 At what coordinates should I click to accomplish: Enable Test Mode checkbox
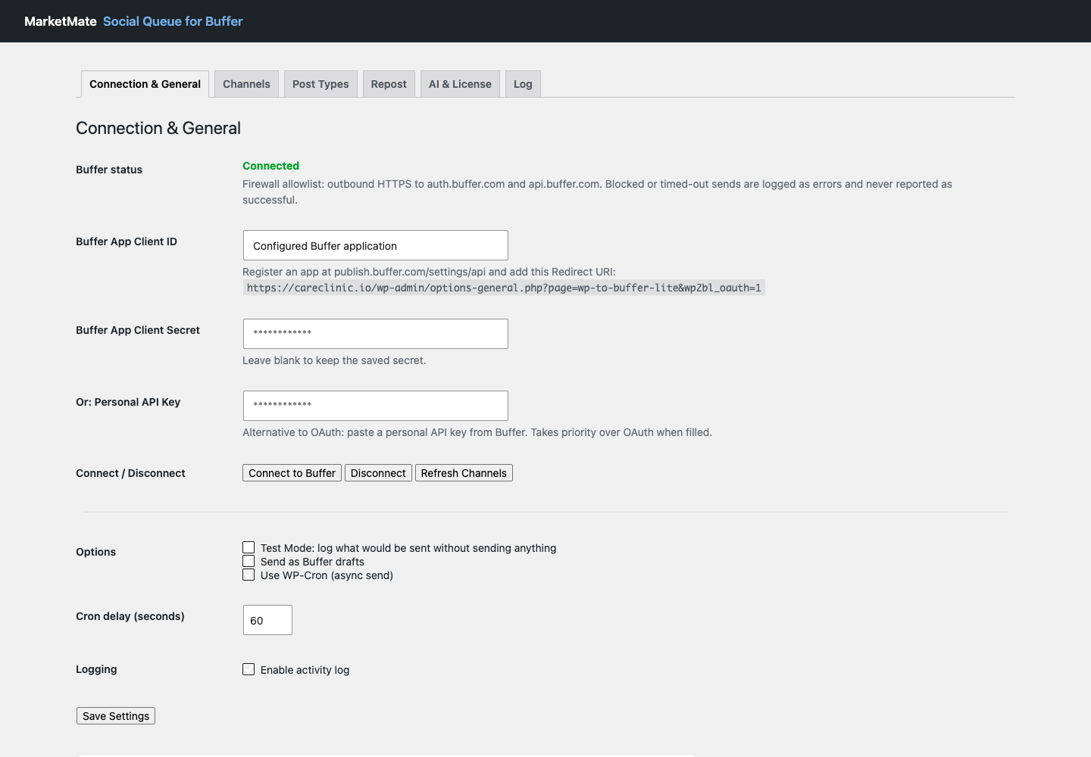point(249,547)
